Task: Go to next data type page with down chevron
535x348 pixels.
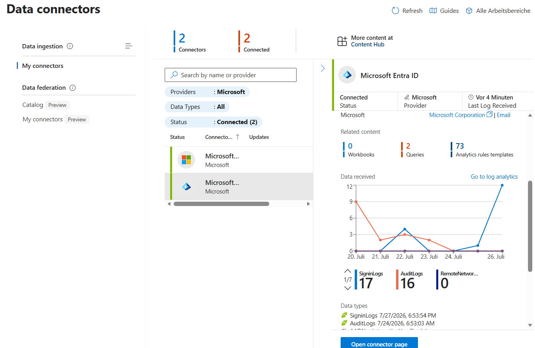Action: [348, 288]
